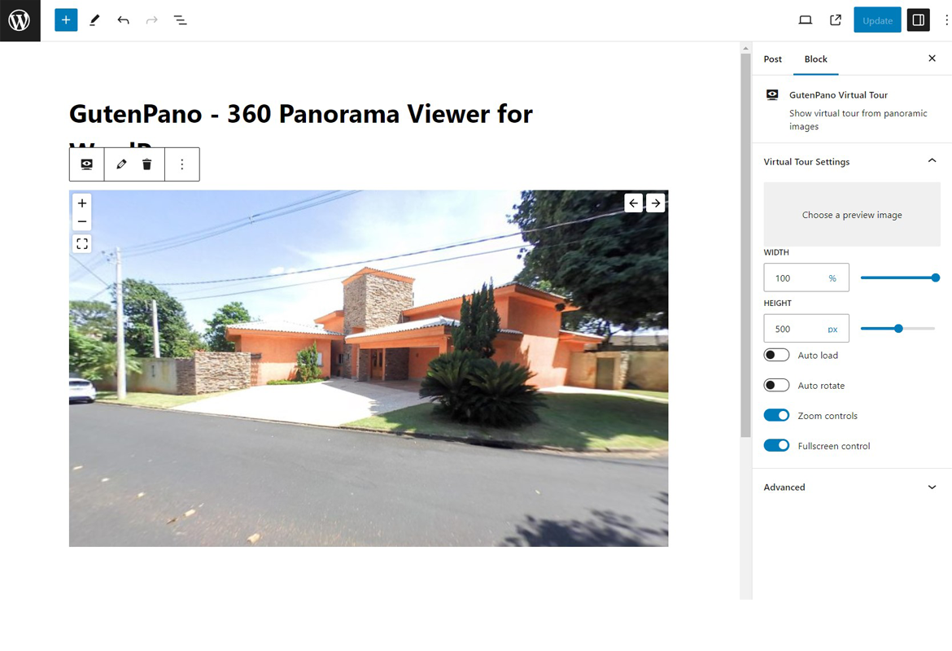Open block options with the kebab menu icon
Screen dimensions: 952x651
coord(182,164)
